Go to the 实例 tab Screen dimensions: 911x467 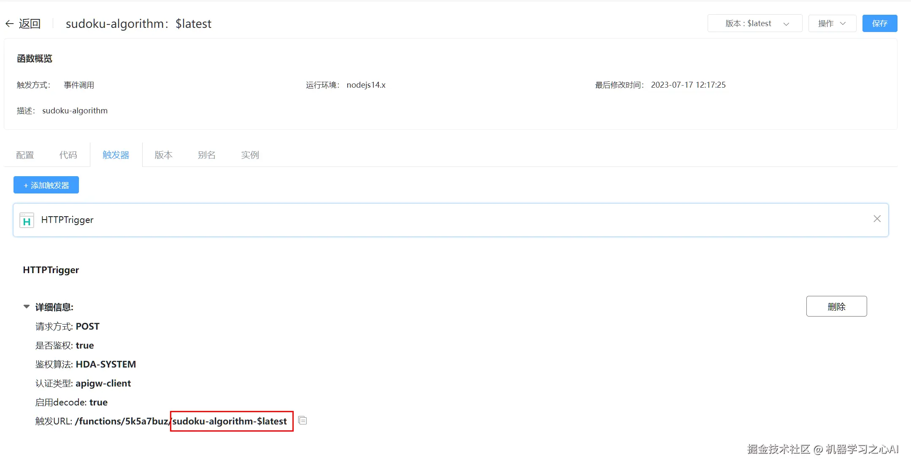(x=250, y=155)
